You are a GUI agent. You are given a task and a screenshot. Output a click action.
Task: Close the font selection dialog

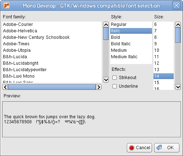[x=177, y=5]
